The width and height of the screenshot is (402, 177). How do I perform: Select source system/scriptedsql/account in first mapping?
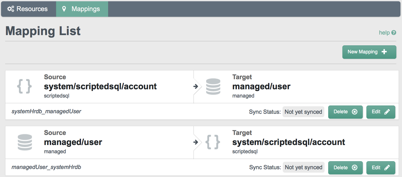pyautogui.click(x=100, y=86)
